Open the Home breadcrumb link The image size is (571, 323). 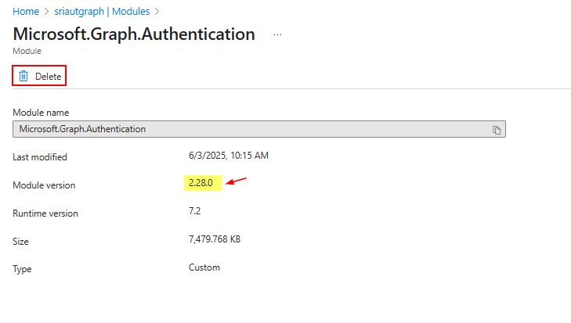pyautogui.click(x=26, y=12)
